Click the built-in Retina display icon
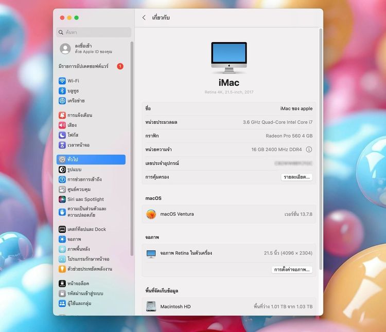 click(151, 254)
